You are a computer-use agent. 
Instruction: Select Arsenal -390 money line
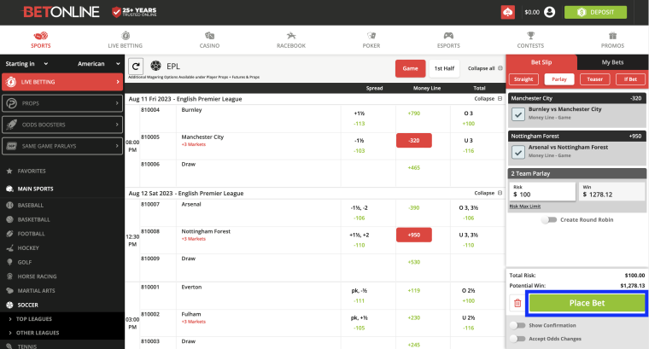click(414, 208)
